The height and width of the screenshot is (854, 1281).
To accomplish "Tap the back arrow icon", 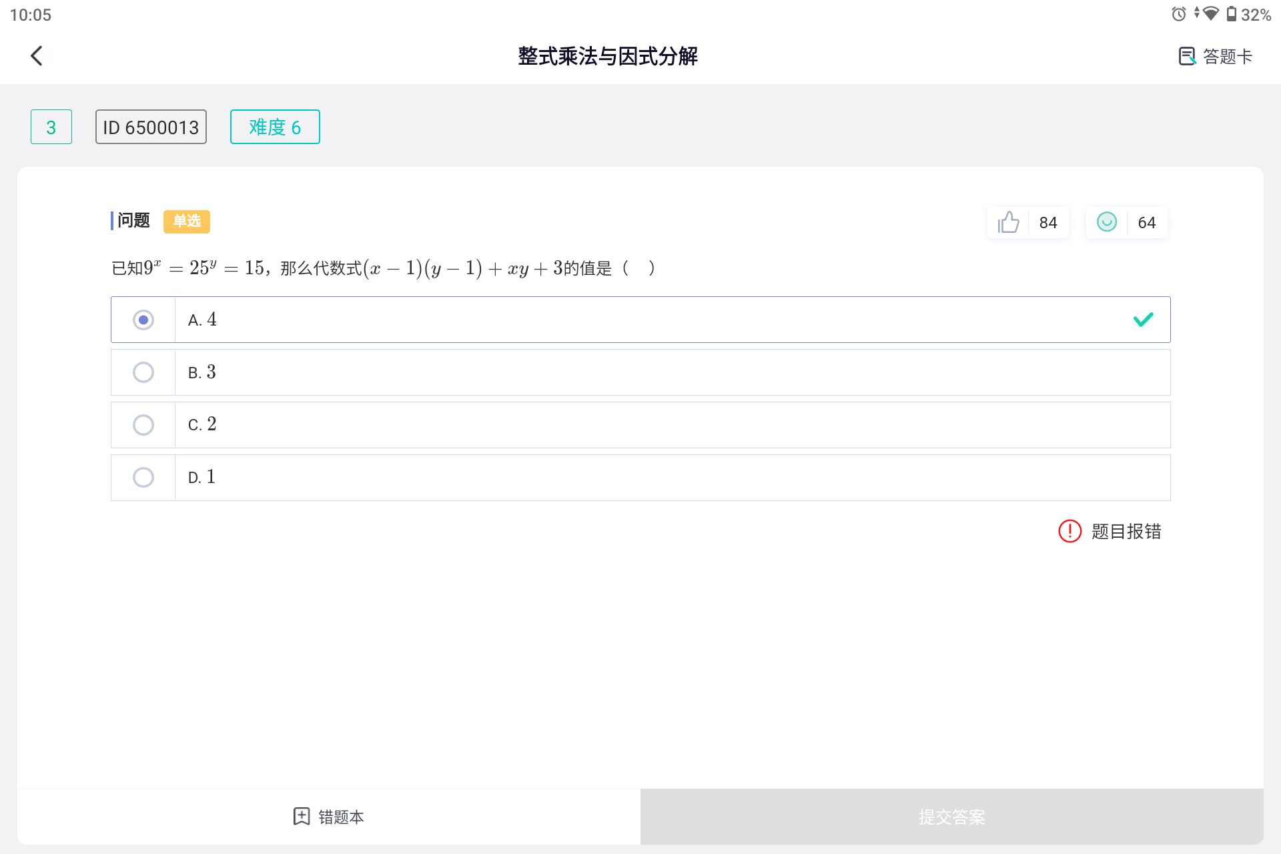I will pos(37,56).
